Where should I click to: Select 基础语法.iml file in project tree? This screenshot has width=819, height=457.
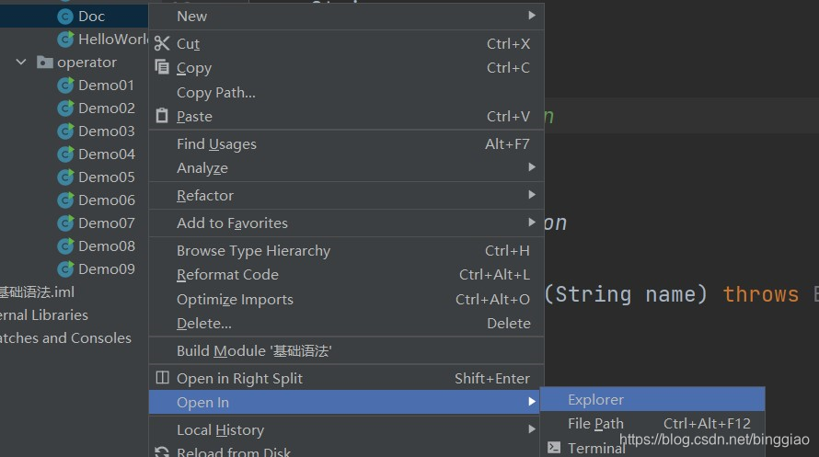pos(37,292)
